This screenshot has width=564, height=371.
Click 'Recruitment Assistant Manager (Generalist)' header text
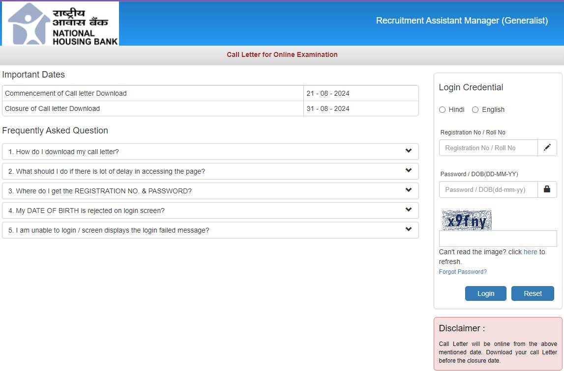pyautogui.click(x=462, y=21)
